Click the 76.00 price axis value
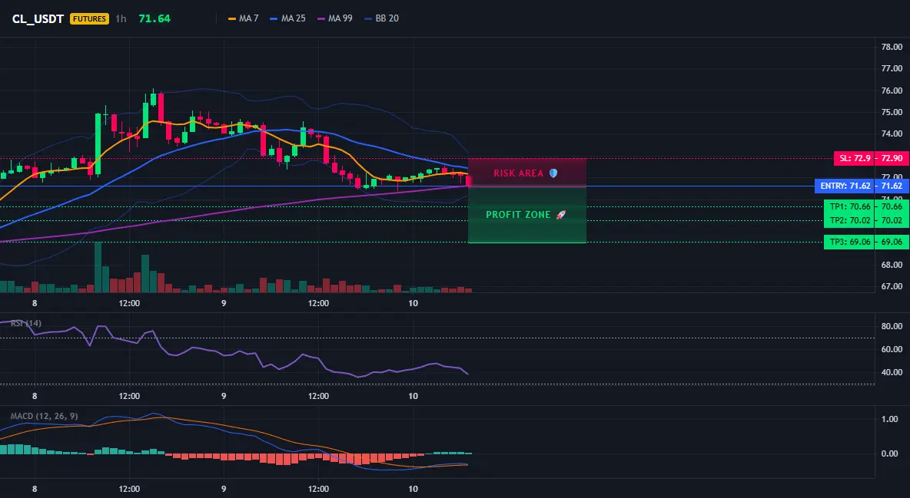Image resolution: width=910 pixels, height=498 pixels. coord(892,91)
